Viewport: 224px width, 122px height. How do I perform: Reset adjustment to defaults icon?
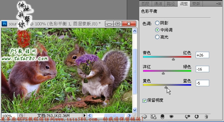tap(196, 117)
